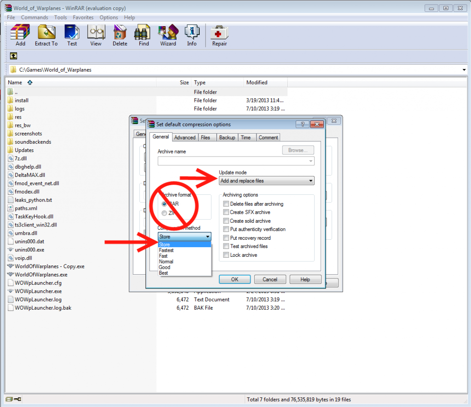Click the Archive name input field
The width and height of the screenshot is (471, 407).
tap(236, 161)
